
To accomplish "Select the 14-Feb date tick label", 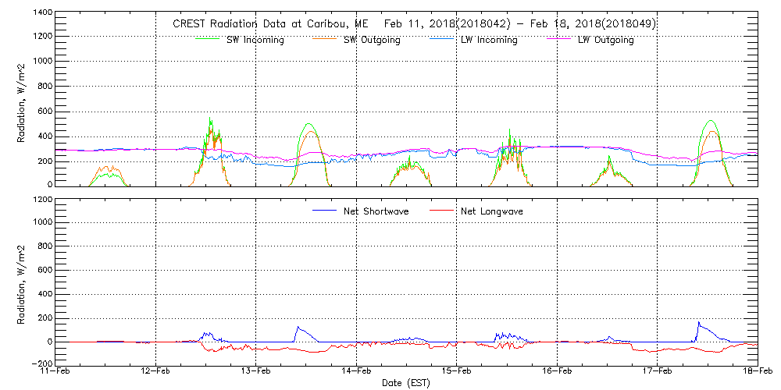I will coord(356,372).
